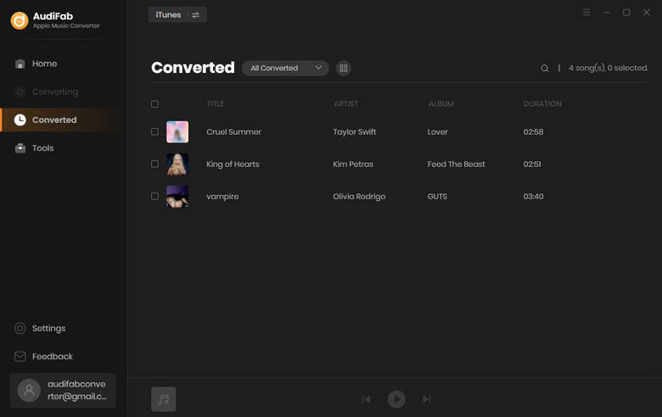Play the previous track
Screen dimensions: 662x417
[x=367, y=399]
